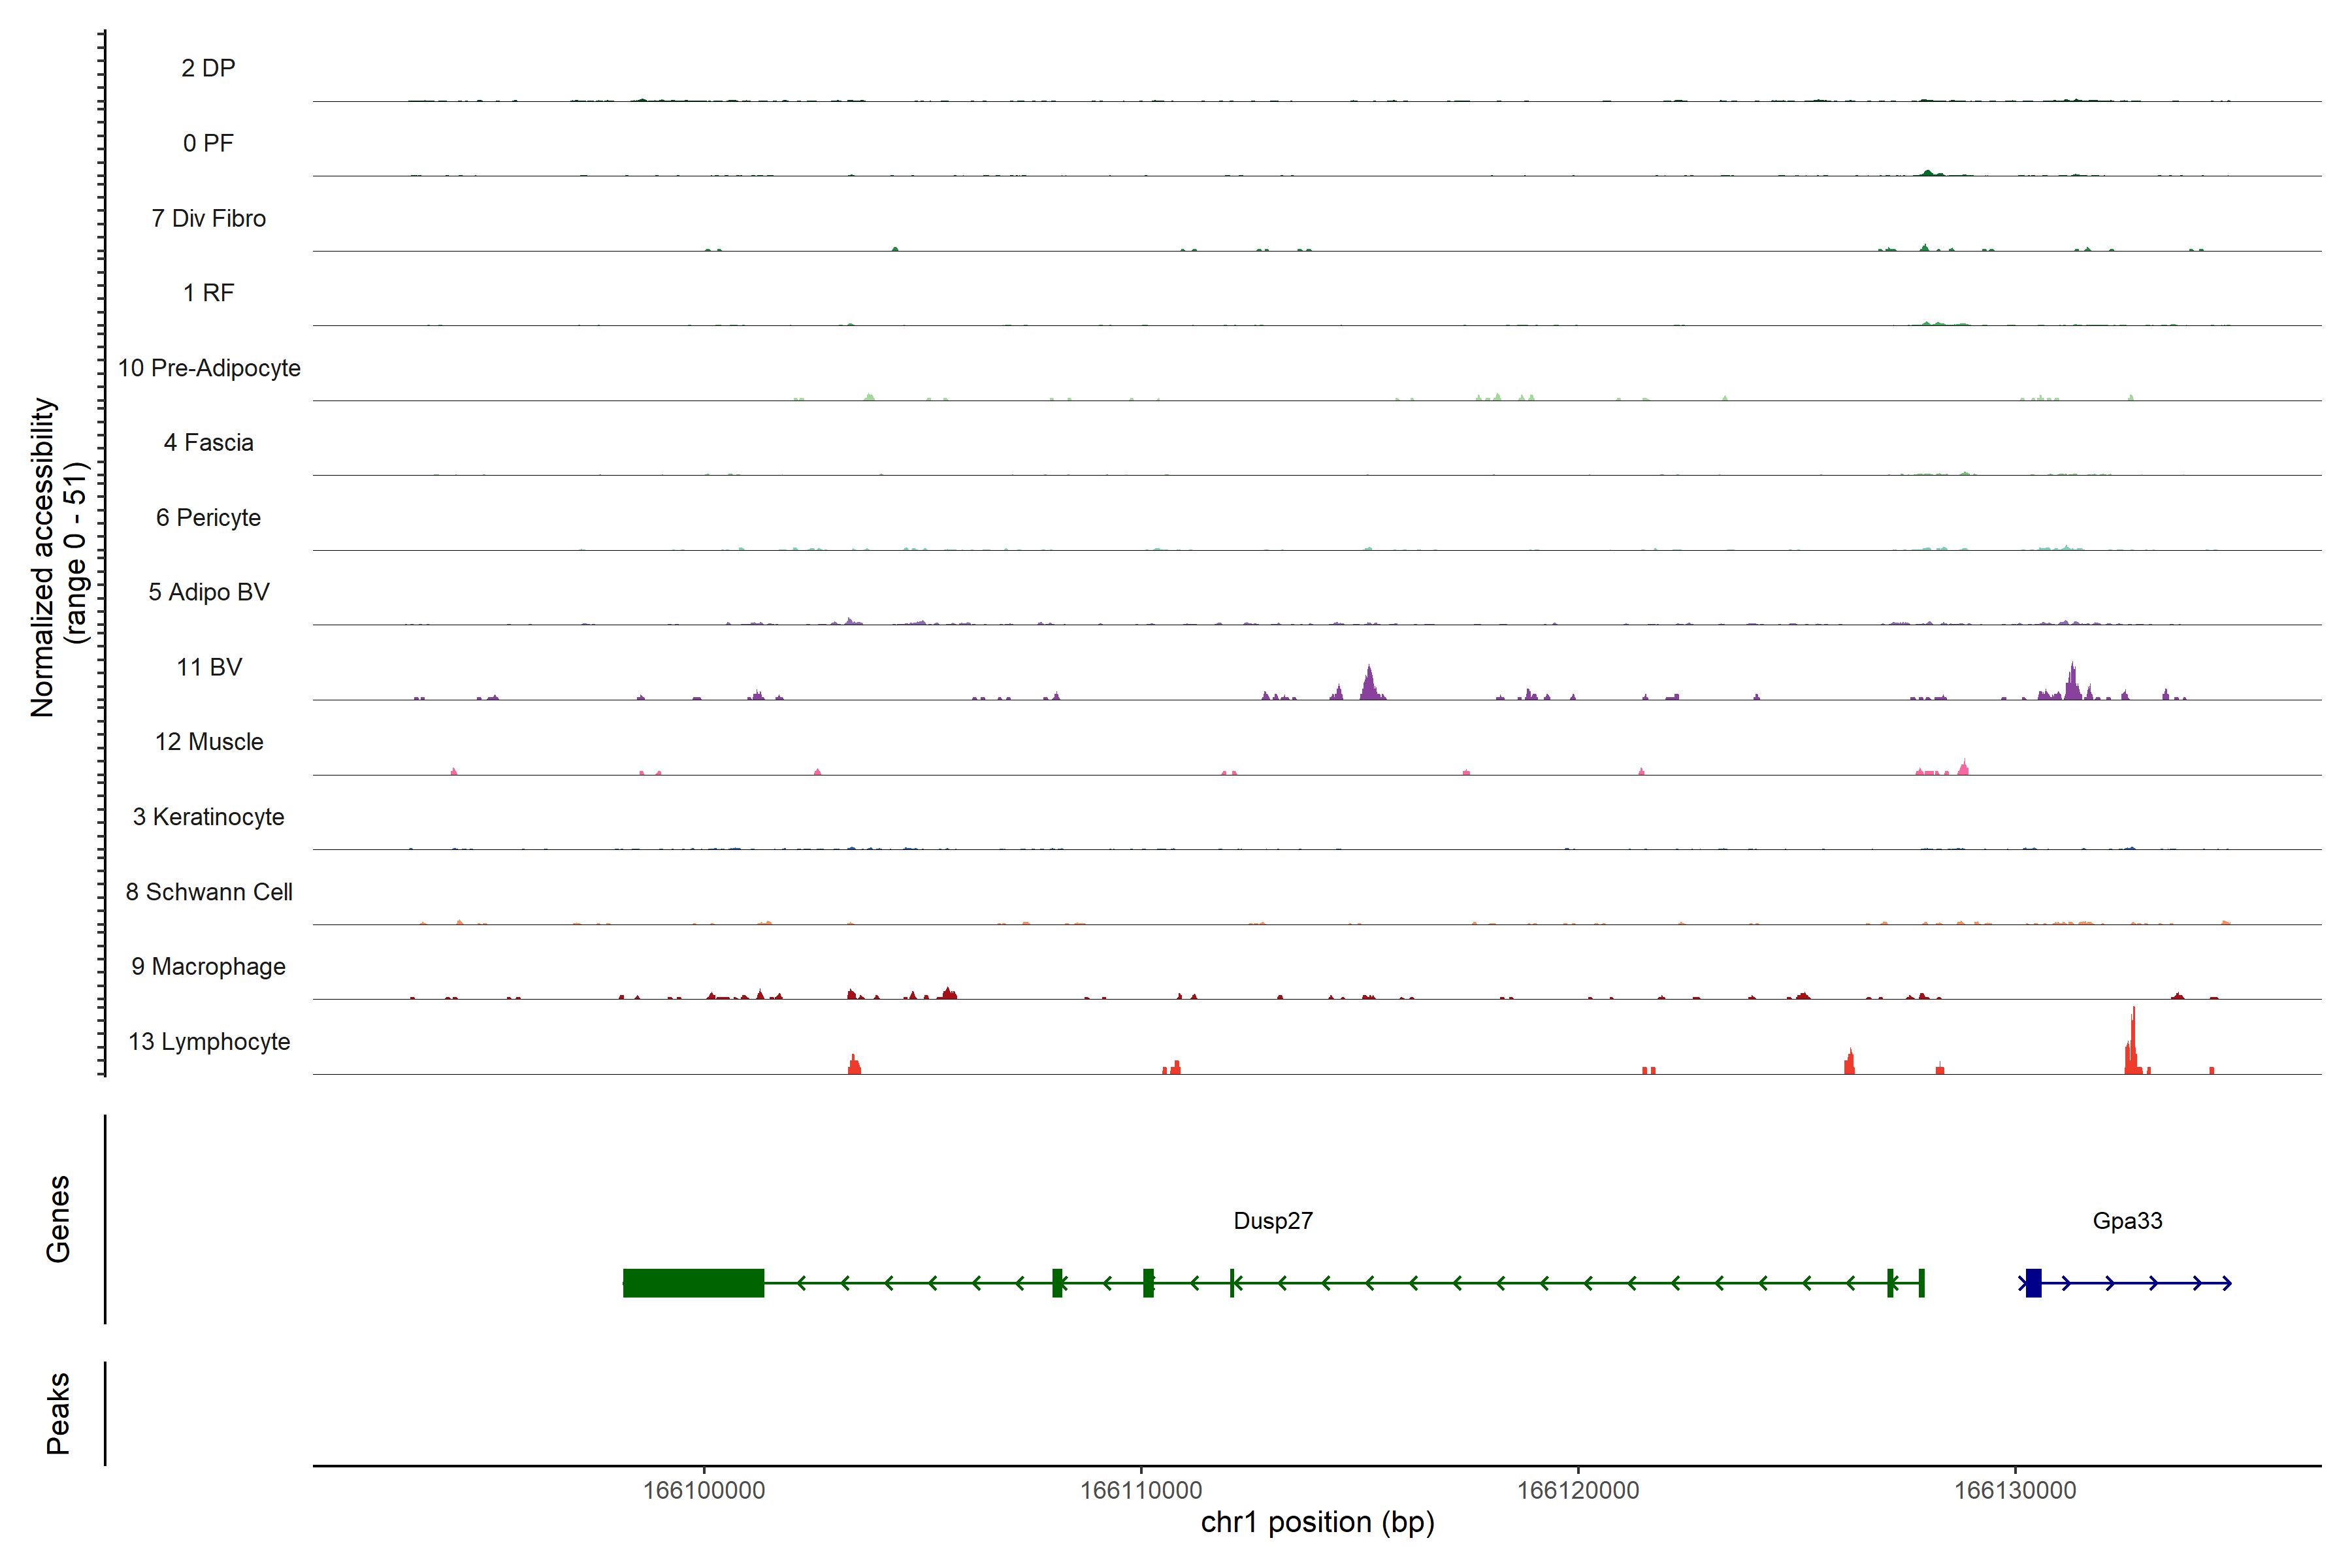
Task: Select the 3 Keratinocyte track label
Action: 209,817
